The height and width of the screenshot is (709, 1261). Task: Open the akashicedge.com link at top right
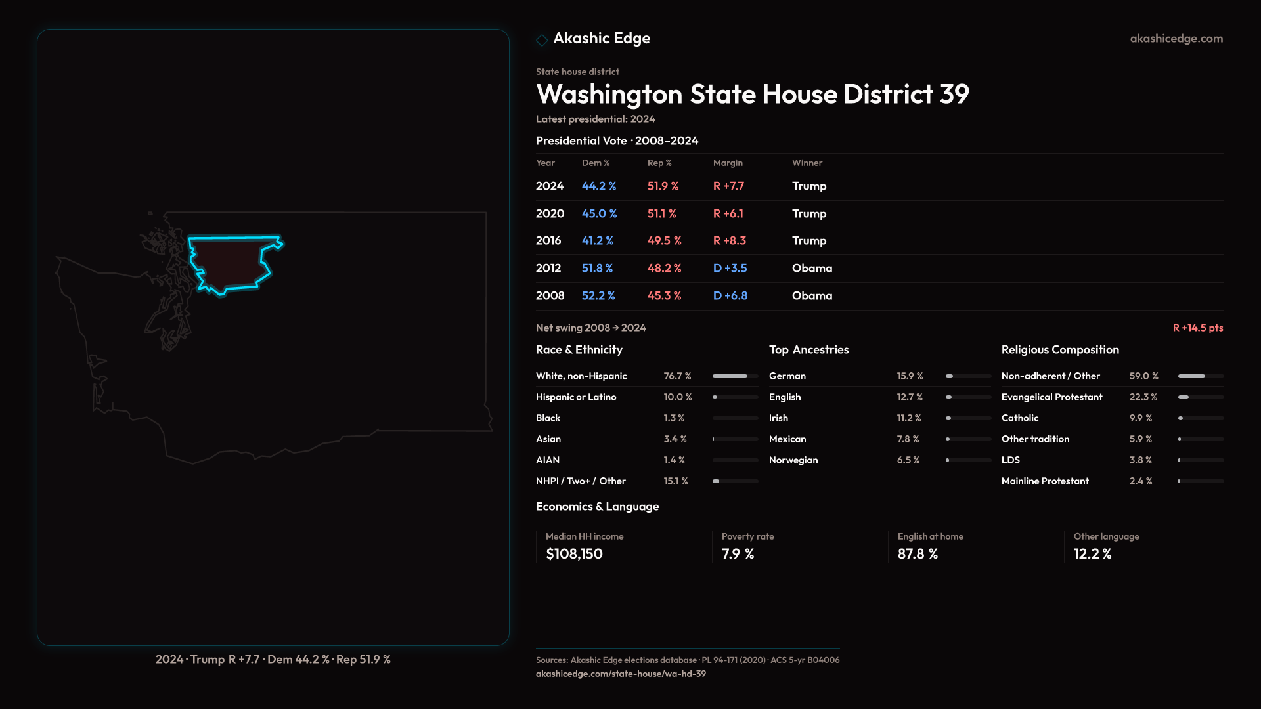(x=1176, y=39)
